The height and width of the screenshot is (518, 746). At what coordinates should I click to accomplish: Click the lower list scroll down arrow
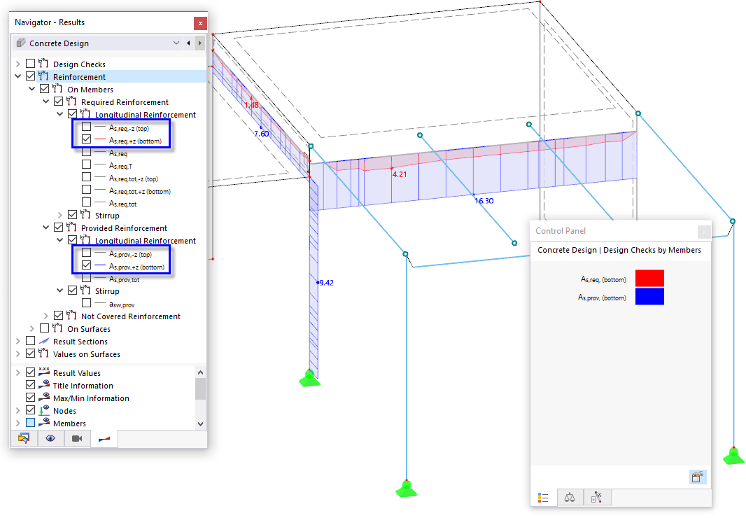200,423
